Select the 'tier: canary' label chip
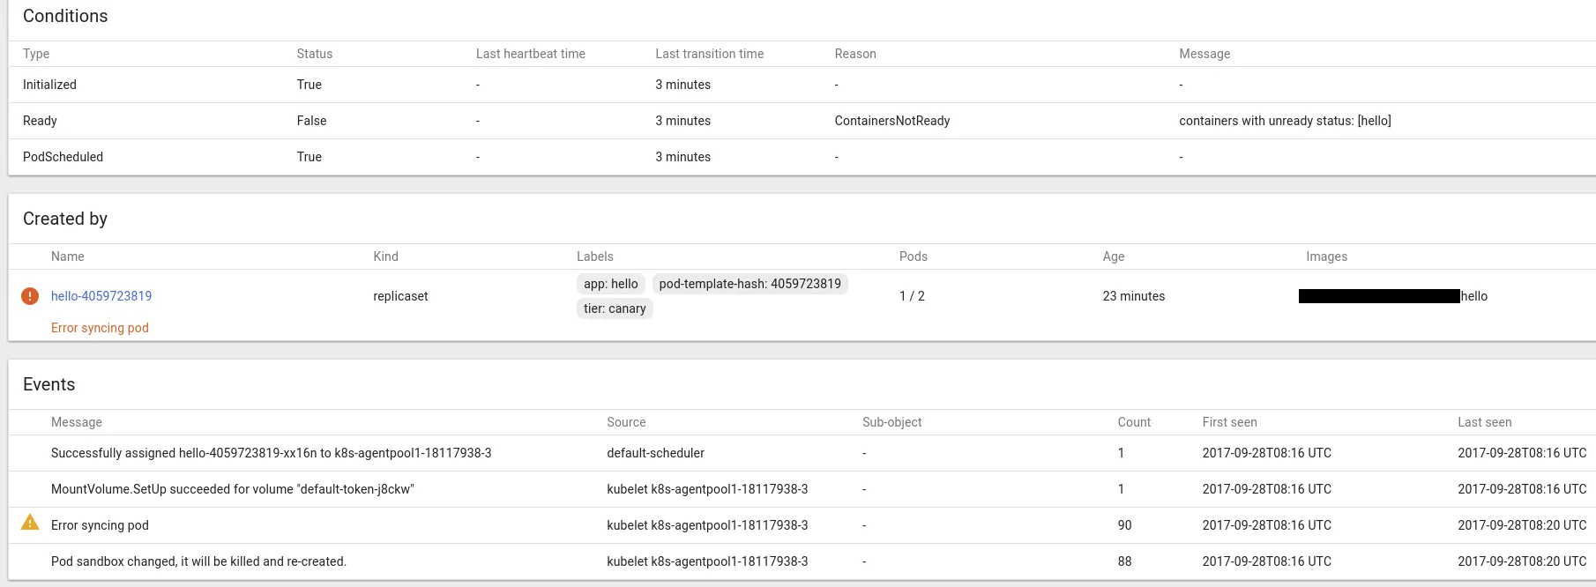 (615, 308)
